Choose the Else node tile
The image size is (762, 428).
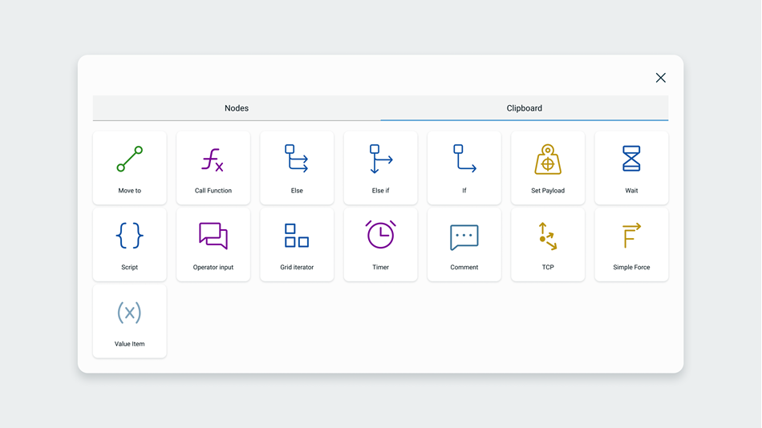point(297,168)
